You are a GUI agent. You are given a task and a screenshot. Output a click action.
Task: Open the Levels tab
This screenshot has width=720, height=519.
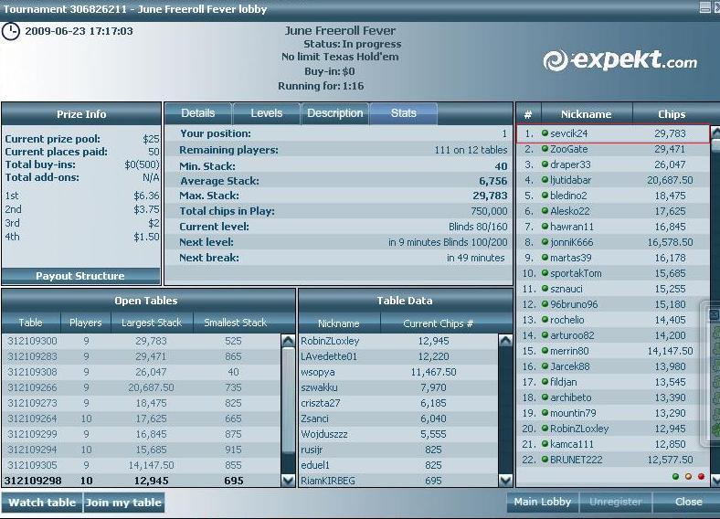(266, 113)
